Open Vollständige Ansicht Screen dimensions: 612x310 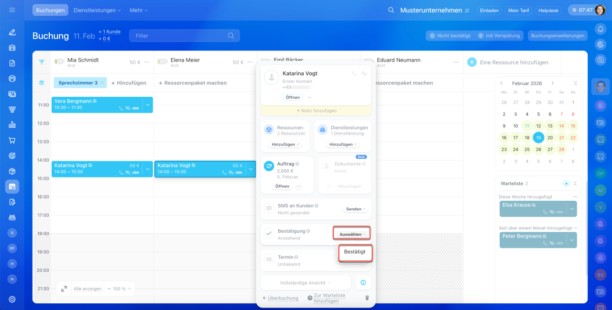point(306,283)
